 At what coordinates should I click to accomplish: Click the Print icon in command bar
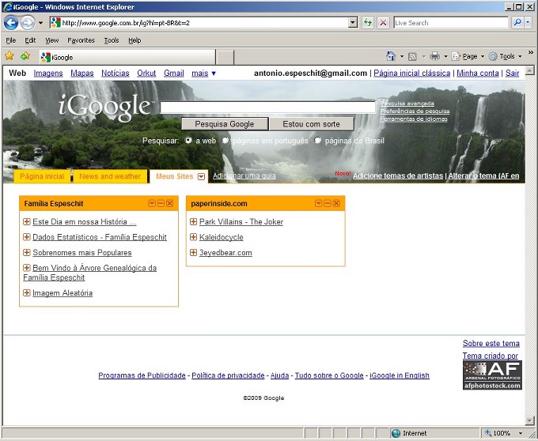point(434,57)
